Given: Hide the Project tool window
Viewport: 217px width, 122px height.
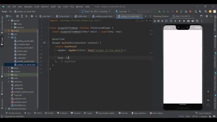Looking at the screenshot, I should [x=36, y=16].
